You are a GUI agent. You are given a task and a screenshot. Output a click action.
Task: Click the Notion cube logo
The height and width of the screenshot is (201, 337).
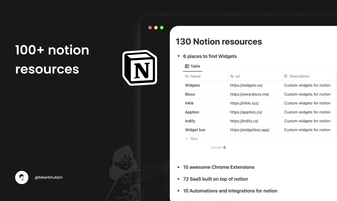pos(140,68)
